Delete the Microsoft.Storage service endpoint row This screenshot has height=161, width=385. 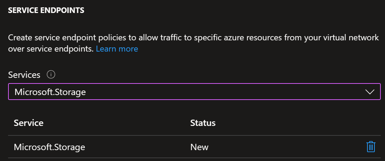(x=371, y=147)
